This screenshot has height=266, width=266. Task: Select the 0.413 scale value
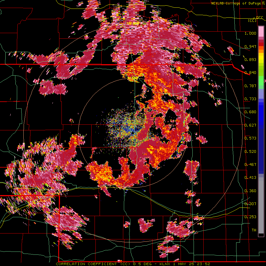[x=250, y=178]
